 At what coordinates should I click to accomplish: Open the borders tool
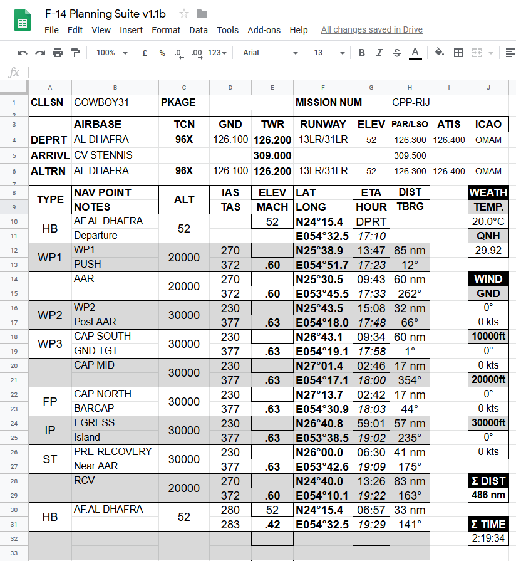click(x=458, y=53)
